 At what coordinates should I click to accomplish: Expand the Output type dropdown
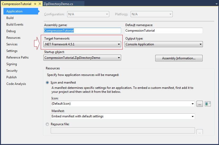coord(163,44)
